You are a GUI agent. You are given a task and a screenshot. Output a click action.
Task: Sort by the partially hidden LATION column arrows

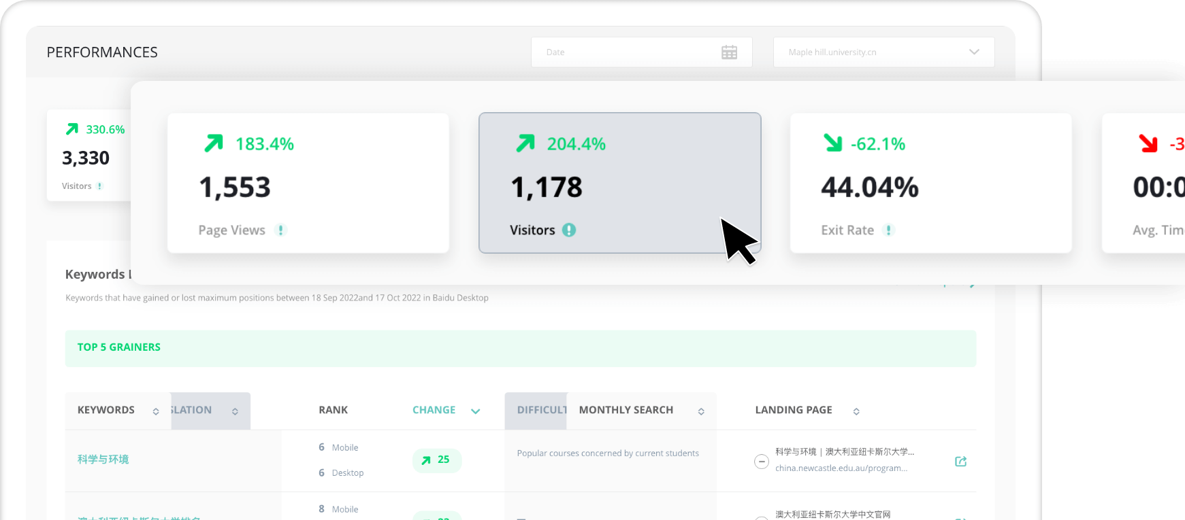click(235, 411)
